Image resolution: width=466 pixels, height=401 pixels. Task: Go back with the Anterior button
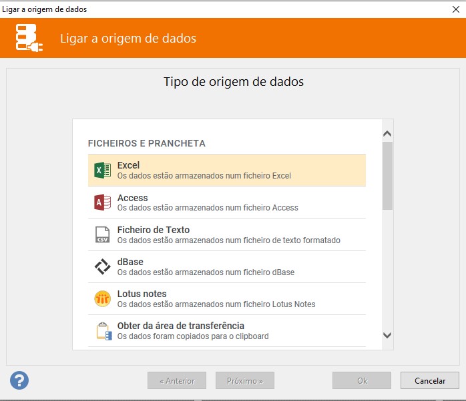click(x=177, y=381)
